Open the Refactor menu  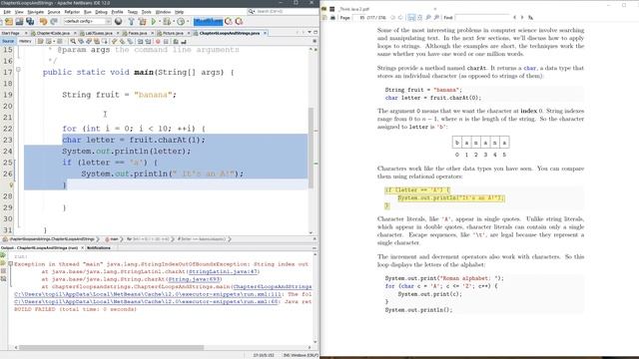tap(72, 12)
